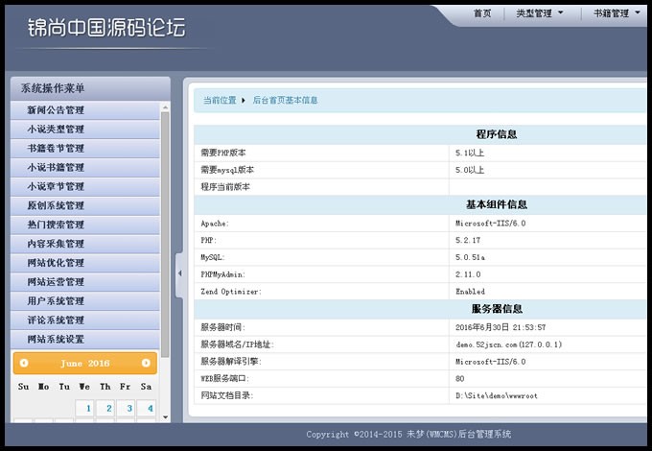Open 内容采集管理 in sidebar

84,244
